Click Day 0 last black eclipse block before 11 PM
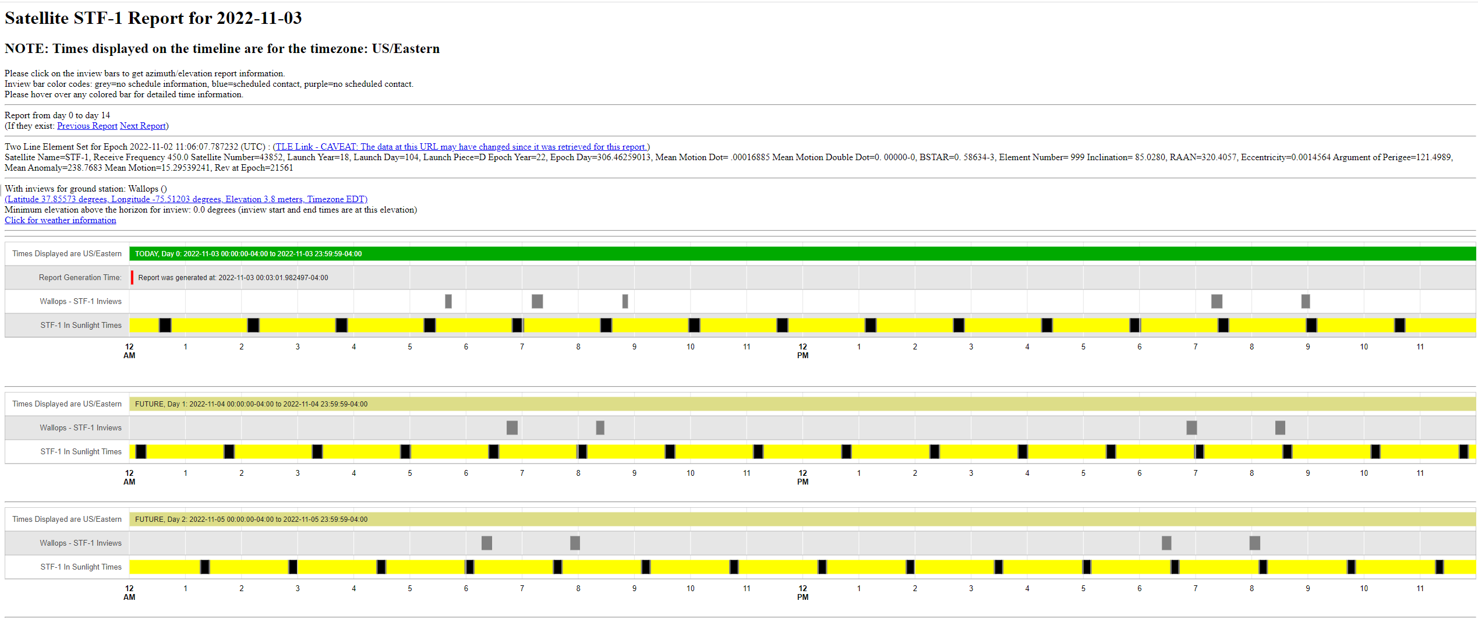This screenshot has height=622, width=1478. coord(1400,325)
